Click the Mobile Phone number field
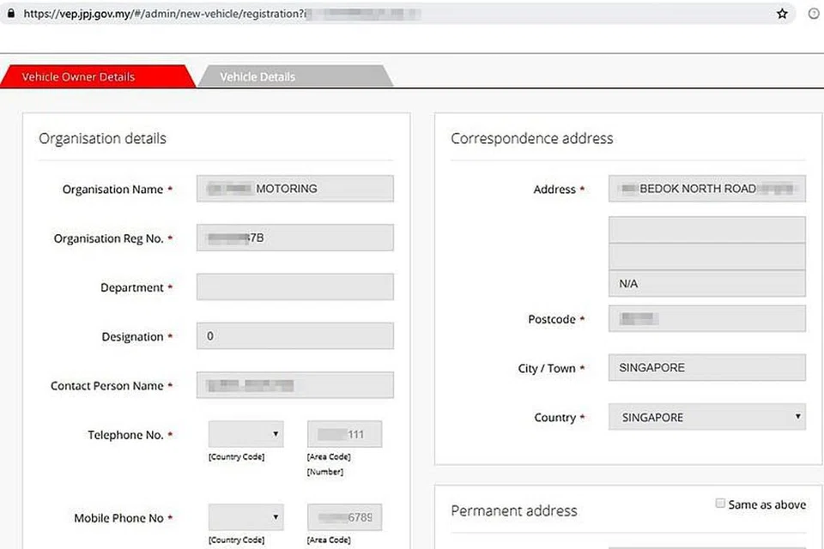This screenshot has height=549, width=824. click(344, 517)
